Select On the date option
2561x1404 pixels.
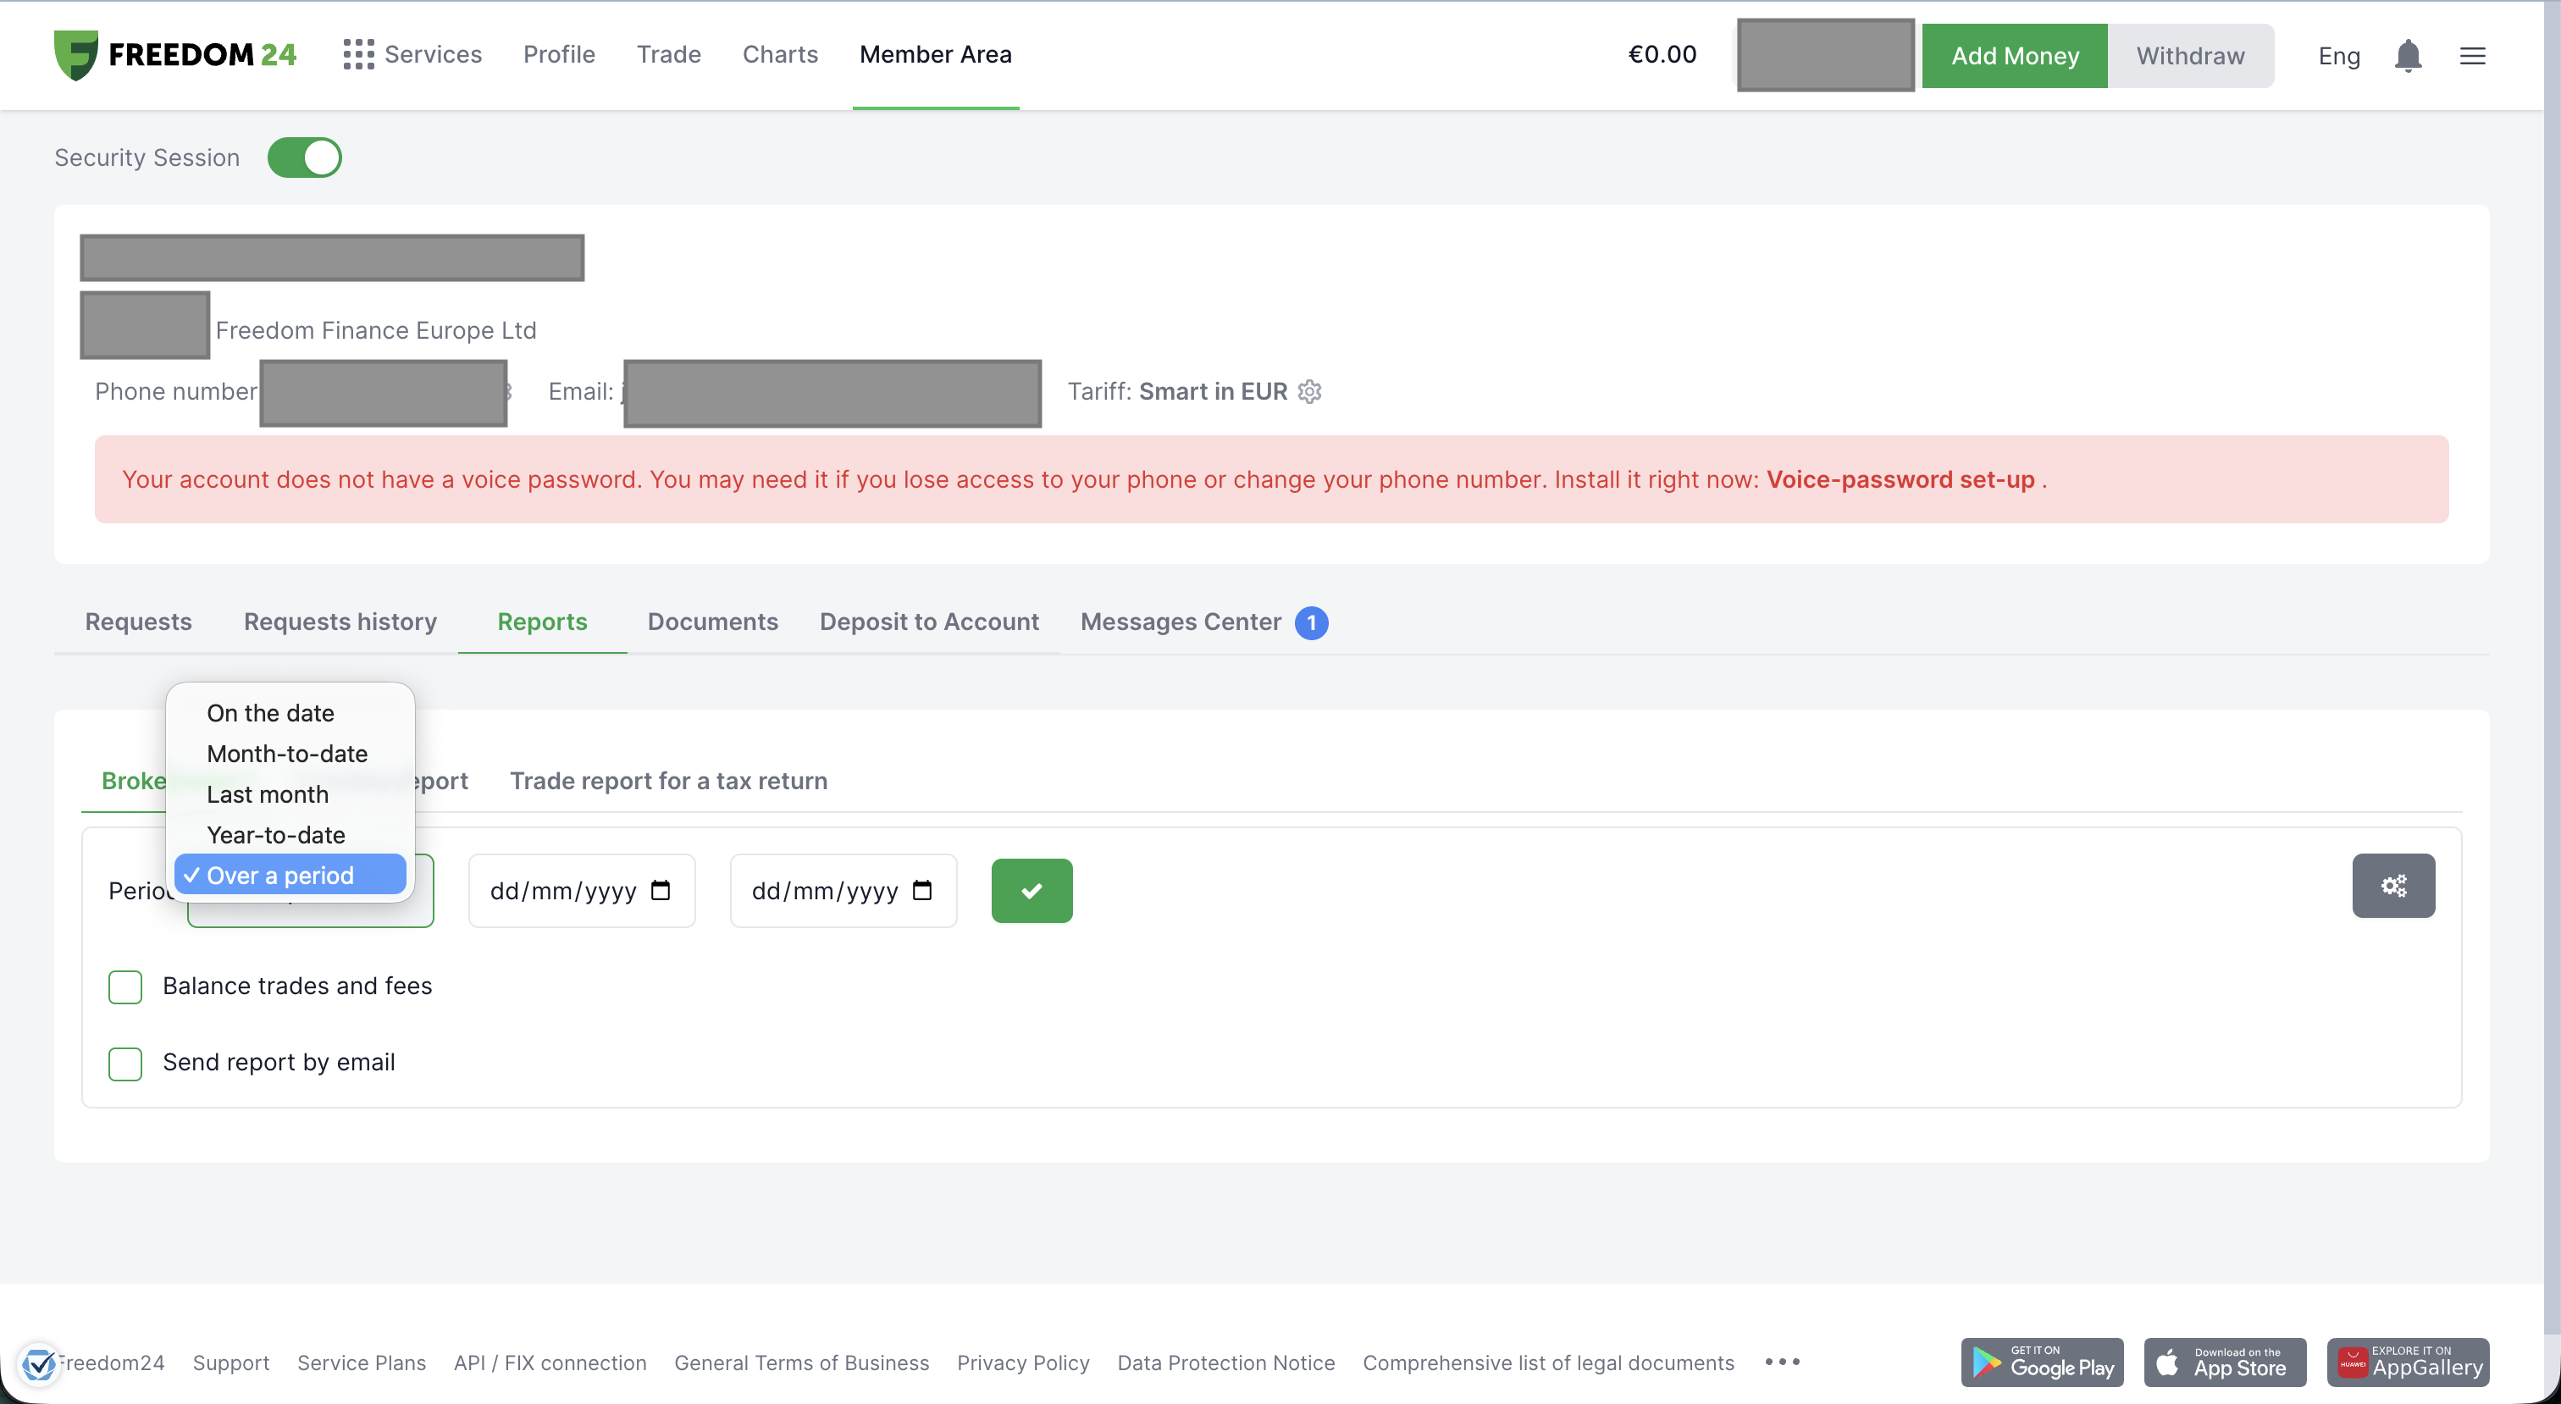(269, 713)
